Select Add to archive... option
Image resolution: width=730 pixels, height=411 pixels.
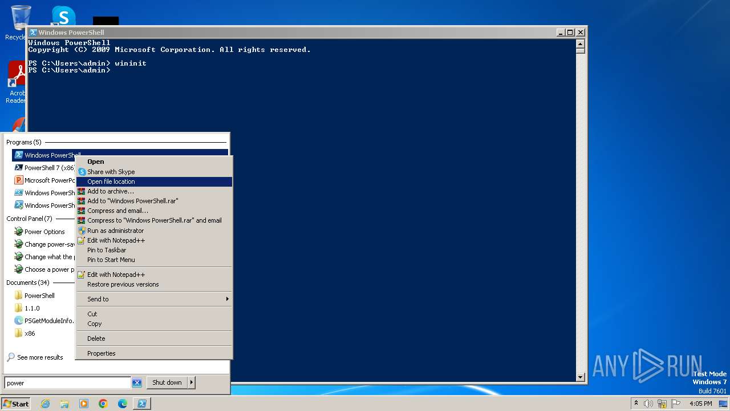(154, 191)
